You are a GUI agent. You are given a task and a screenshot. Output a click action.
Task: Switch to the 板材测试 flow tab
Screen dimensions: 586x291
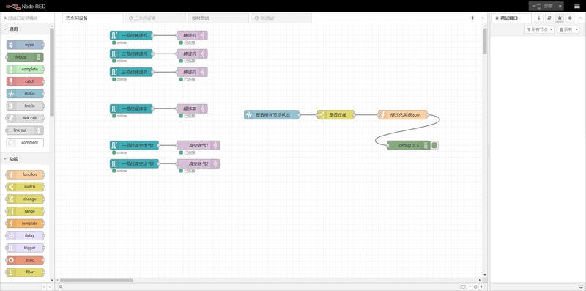point(218,18)
